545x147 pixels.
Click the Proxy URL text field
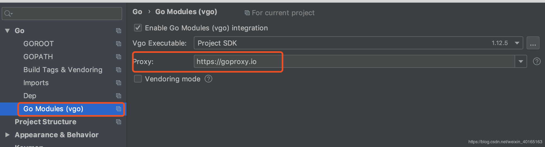[353, 62]
